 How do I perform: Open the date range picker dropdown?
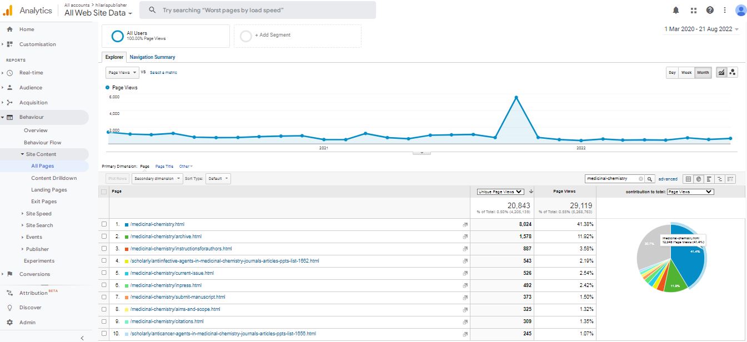coord(701,29)
